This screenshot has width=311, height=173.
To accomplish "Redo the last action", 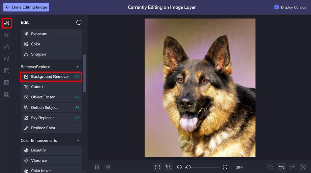I will click(292, 167).
